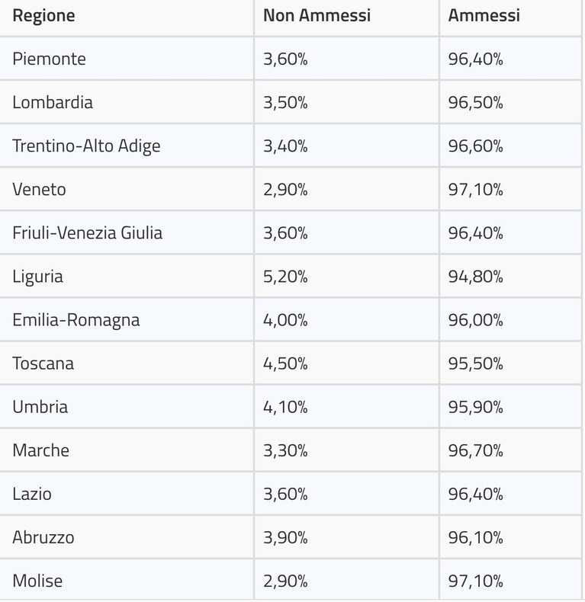Click the Trentino-Alto Adige cell
This screenshot has height=602, width=585.
point(86,146)
